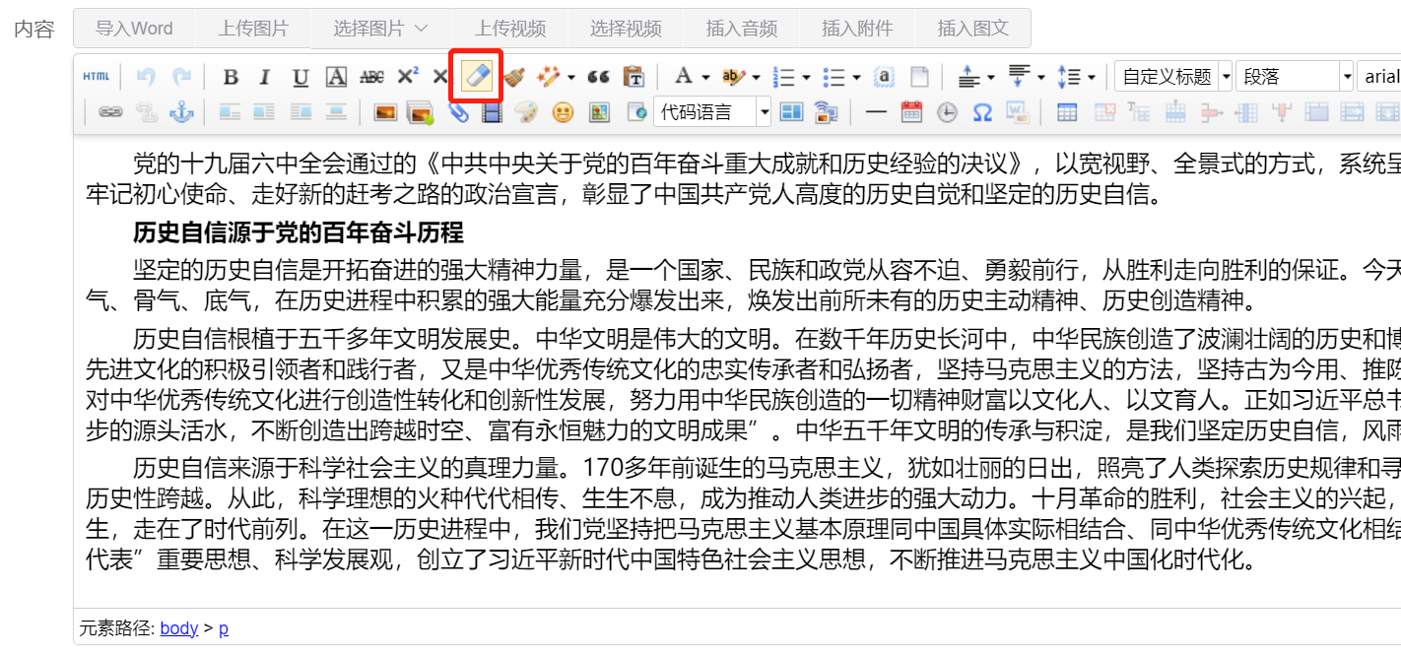
Task: Insert a hyperlink
Action: [110, 111]
